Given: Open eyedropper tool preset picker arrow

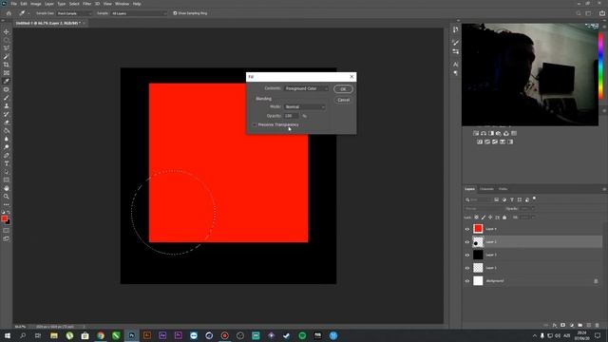Looking at the screenshot, I should [x=28, y=13].
